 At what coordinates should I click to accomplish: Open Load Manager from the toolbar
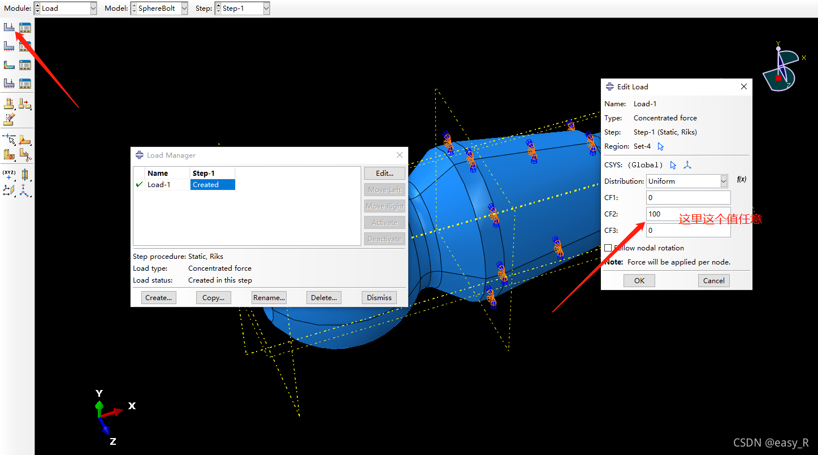point(25,27)
